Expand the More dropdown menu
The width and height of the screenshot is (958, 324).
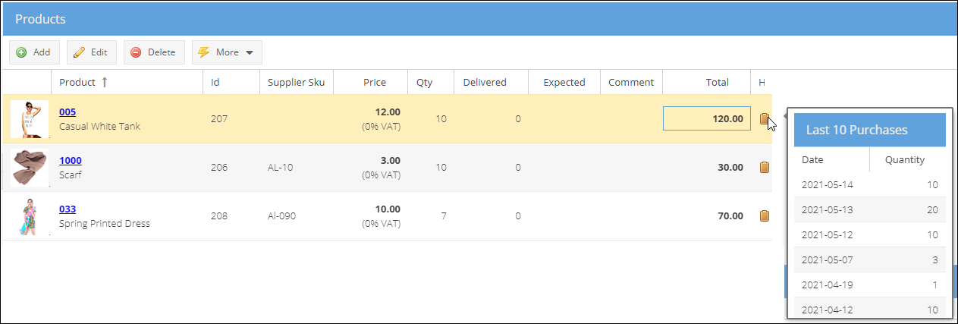click(227, 52)
